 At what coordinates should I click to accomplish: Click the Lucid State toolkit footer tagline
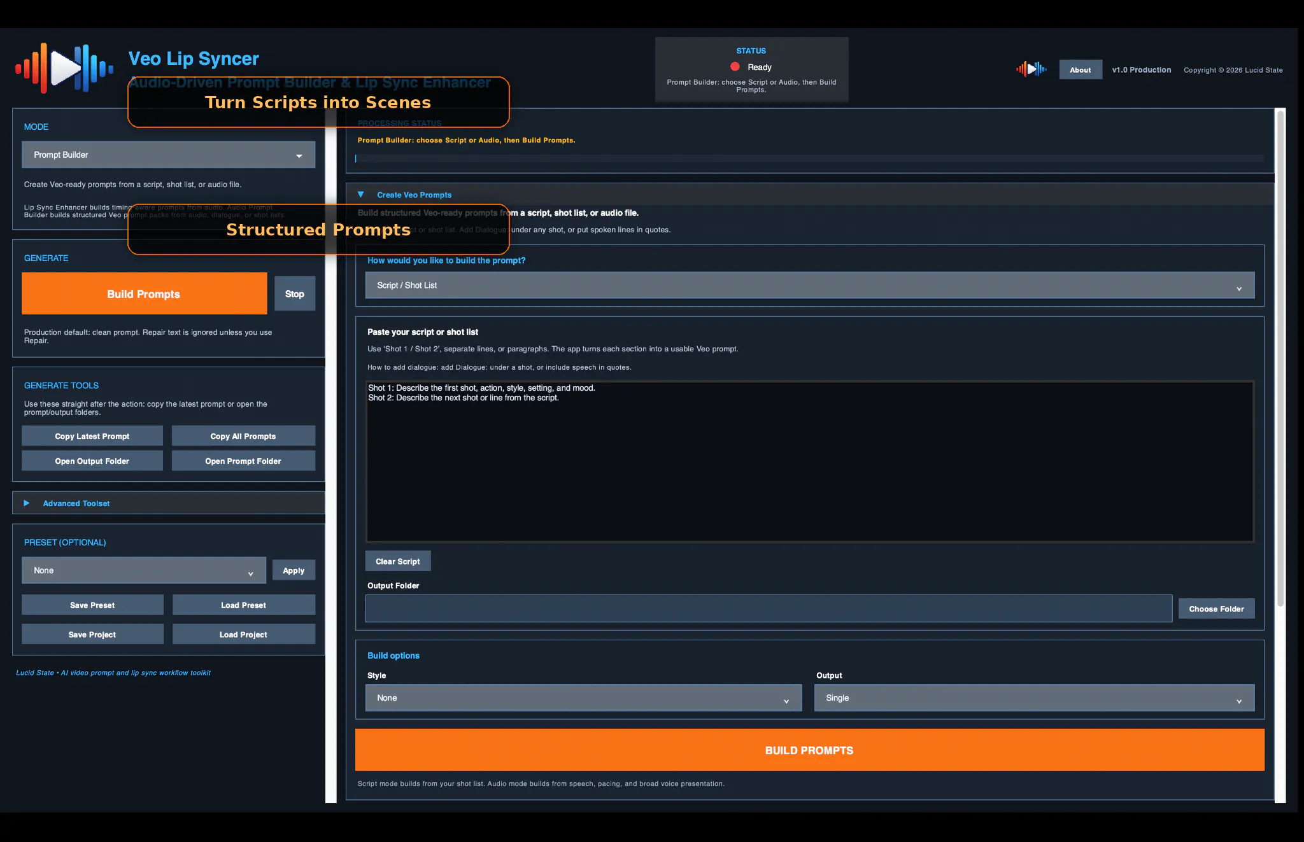coord(113,673)
